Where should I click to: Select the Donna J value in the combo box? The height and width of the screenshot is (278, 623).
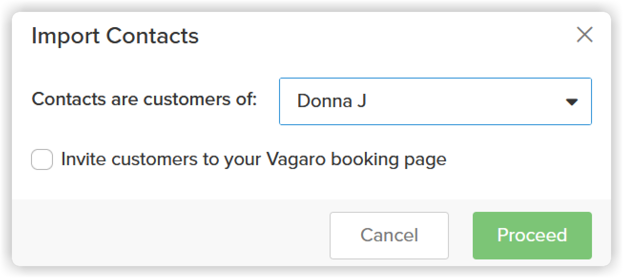tap(331, 101)
